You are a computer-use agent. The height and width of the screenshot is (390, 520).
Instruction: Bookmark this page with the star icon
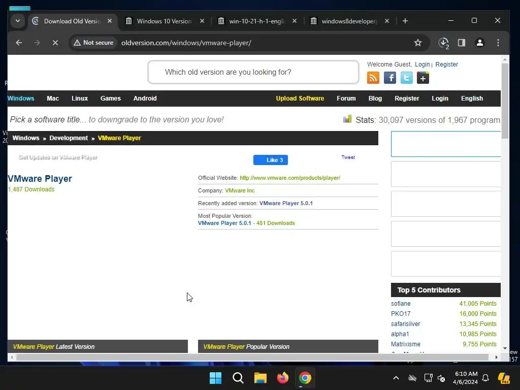coord(418,43)
